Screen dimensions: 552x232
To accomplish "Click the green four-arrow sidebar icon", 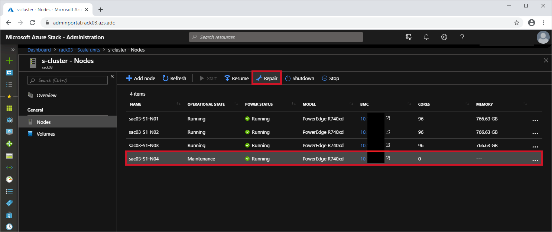I will tap(9, 144).
